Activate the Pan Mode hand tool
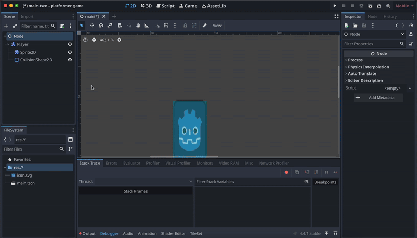Screen dimensions: 417x238 coord(138,26)
